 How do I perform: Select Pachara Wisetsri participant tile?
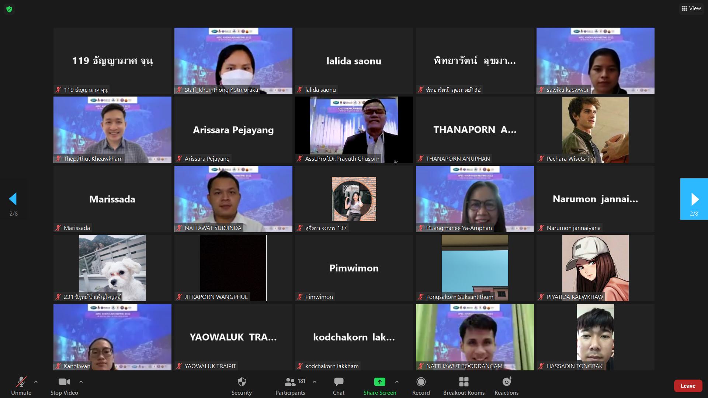point(595,130)
